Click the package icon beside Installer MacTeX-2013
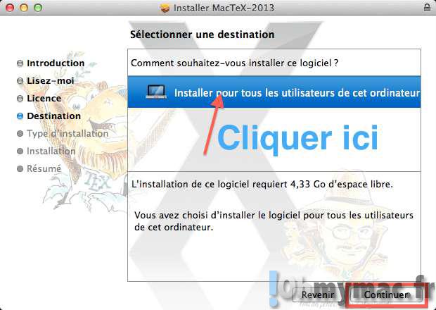The width and height of the screenshot is (436, 310). point(165,8)
